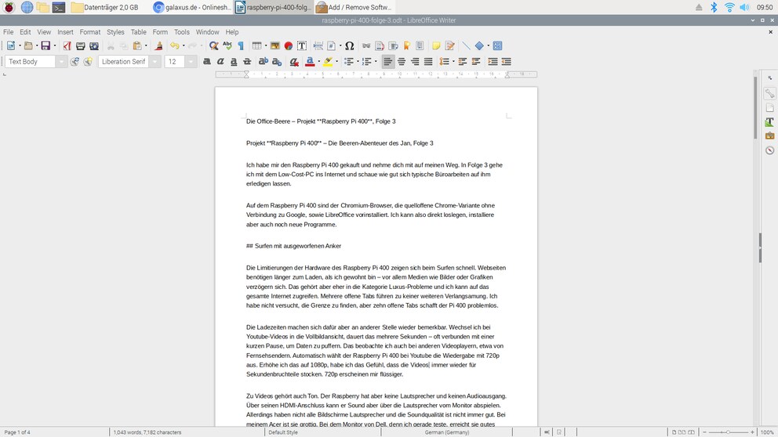Viewport: 778px width, 437px height.
Task: Click the Undo arrow
Action: tap(175, 45)
